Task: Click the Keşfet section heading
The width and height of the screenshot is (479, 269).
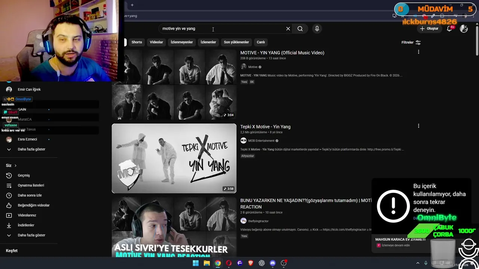Action: tap(12, 251)
